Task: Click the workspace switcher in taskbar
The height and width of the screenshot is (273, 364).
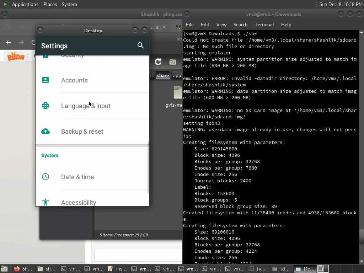Action: (323, 269)
